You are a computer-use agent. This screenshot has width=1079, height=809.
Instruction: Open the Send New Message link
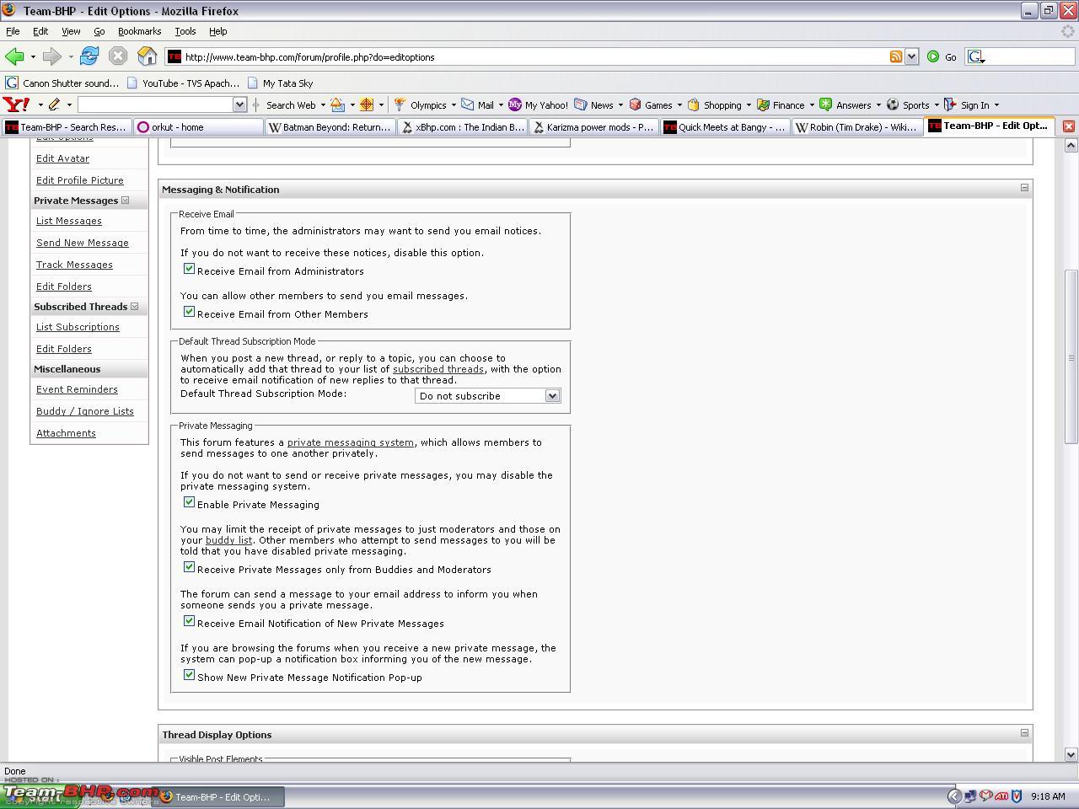pos(83,243)
